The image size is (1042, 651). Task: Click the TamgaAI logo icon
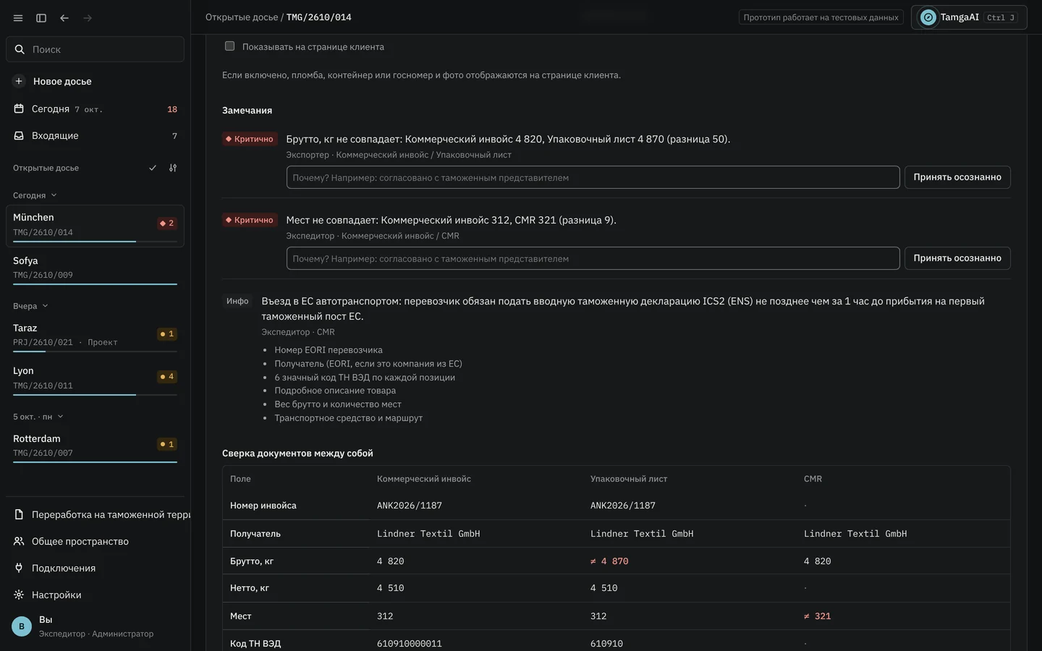(x=928, y=17)
